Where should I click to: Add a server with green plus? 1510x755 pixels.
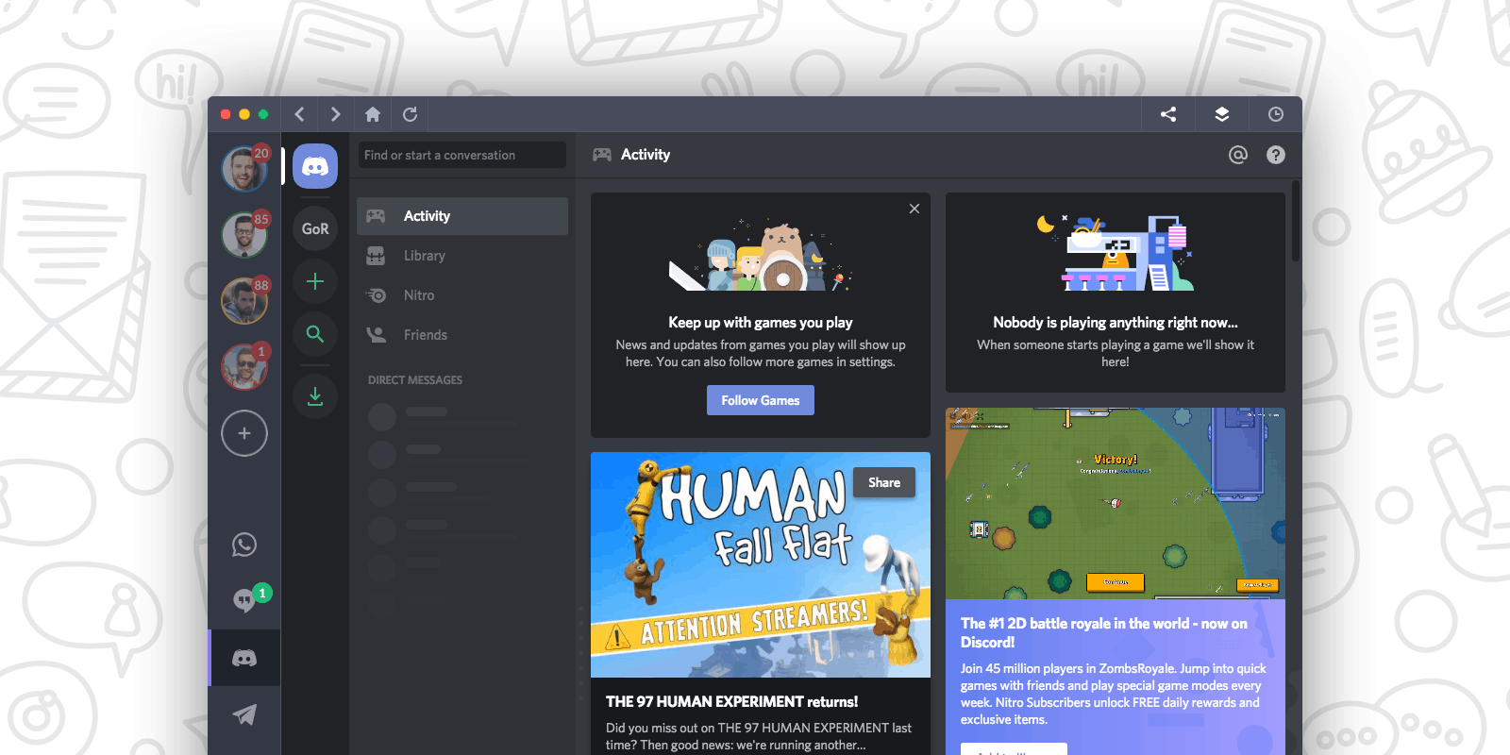[x=315, y=281]
